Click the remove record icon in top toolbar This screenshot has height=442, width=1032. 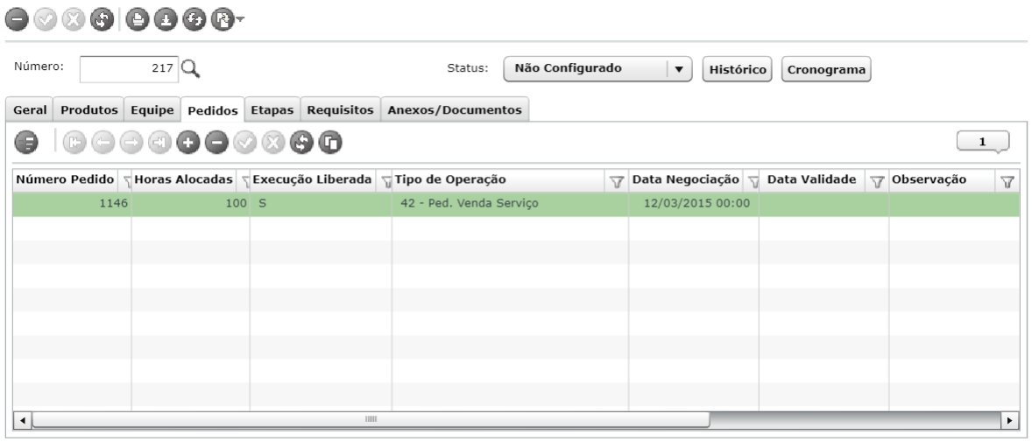pyautogui.click(x=17, y=20)
